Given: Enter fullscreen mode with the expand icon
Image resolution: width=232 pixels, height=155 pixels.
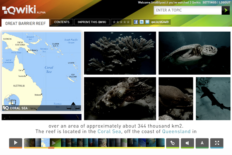Looking at the screenshot, I should pos(217,143).
